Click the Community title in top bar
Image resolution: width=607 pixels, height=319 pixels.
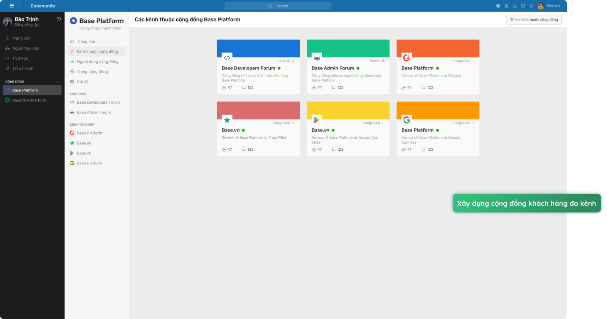(x=43, y=6)
